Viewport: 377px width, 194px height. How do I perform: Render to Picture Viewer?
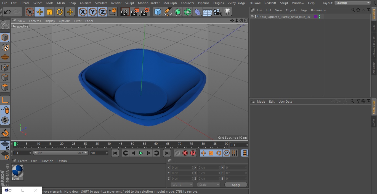pos(135,12)
